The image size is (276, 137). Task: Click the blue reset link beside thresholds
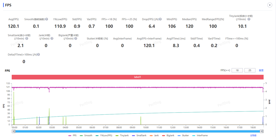pos(261,70)
